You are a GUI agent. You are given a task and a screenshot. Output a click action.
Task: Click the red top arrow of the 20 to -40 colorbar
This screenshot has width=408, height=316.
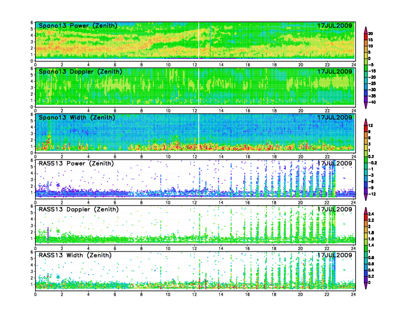366,30
